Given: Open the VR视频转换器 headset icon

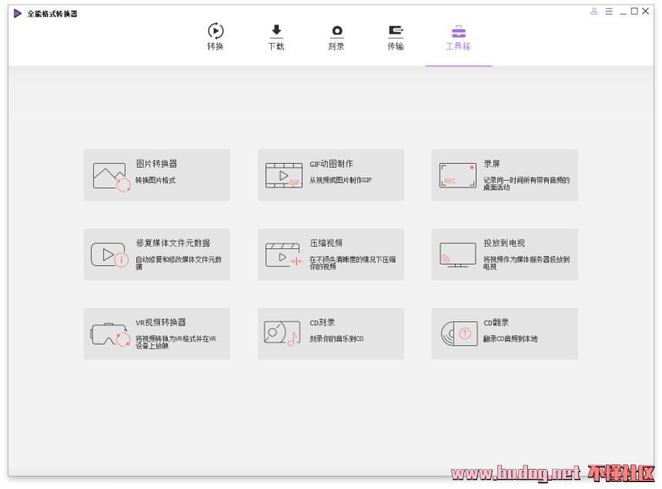Looking at the screenshot, I should (111, 334).
